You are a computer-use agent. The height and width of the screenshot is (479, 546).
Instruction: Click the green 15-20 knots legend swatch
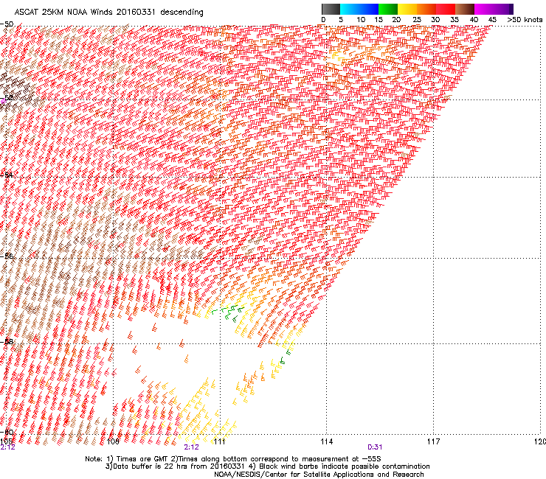point(388,9)
